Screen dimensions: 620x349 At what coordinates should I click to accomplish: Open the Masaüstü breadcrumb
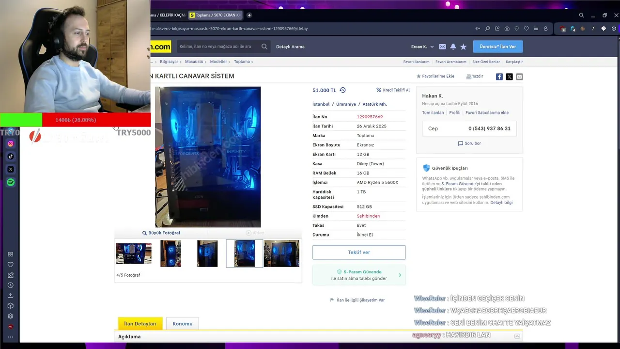pyautogui.click(x=194, y=62)
